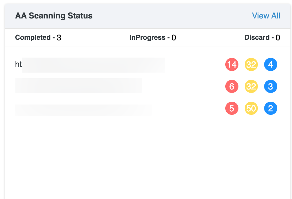Click the yellow 32 badge in first row

[x=251, y=65]
